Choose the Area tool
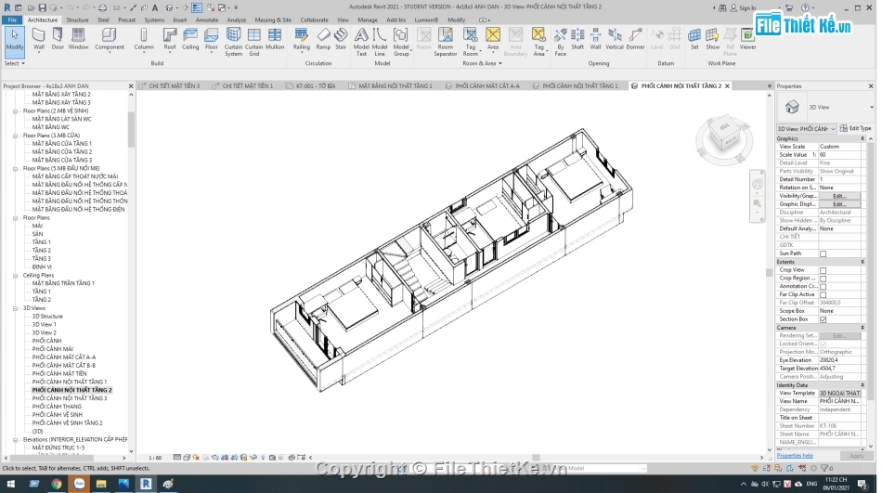Screen dimensions: 882x493 (x=493, y=39)
